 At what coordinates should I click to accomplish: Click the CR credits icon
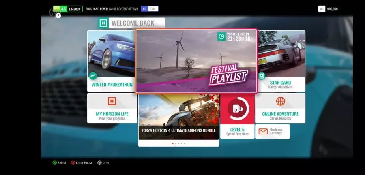pyautogui.click(x=322, y=9)
